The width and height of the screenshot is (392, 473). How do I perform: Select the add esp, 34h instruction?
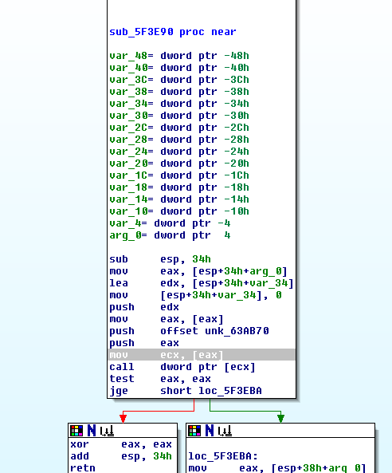coord(121,456)
